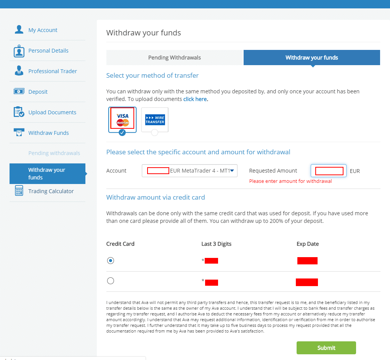This screenshot has width=390, height=360.
Task: Open the Trading Calculator grid icon
Action: [x=19, y=191]
